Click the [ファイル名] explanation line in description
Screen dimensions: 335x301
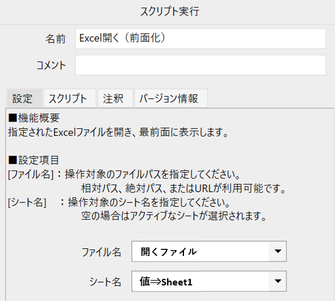[124, 174]
